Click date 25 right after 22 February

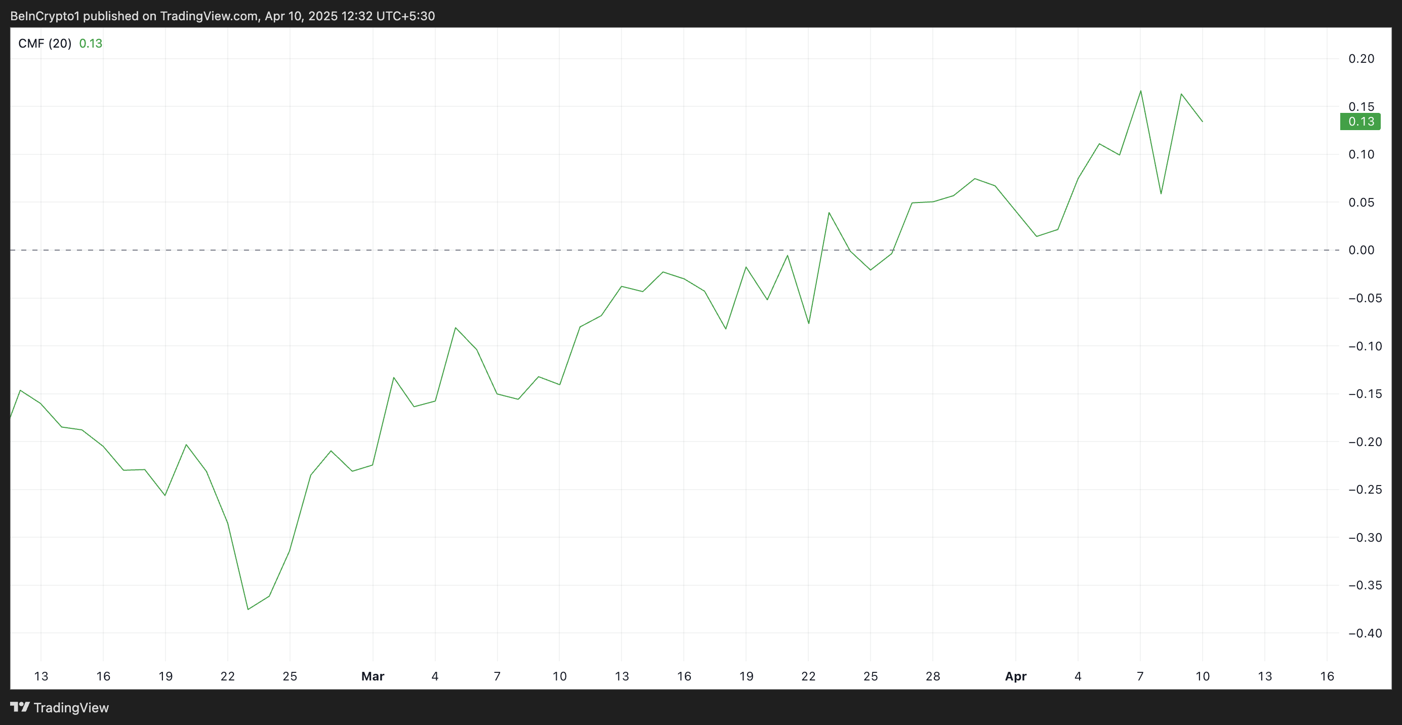pyautogui.click(x=290, y=676)
